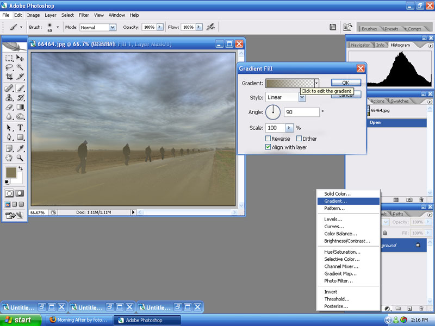Viewport: 435px width, 326px height.
Task: Select the Move tool
Action: point(20,58)
